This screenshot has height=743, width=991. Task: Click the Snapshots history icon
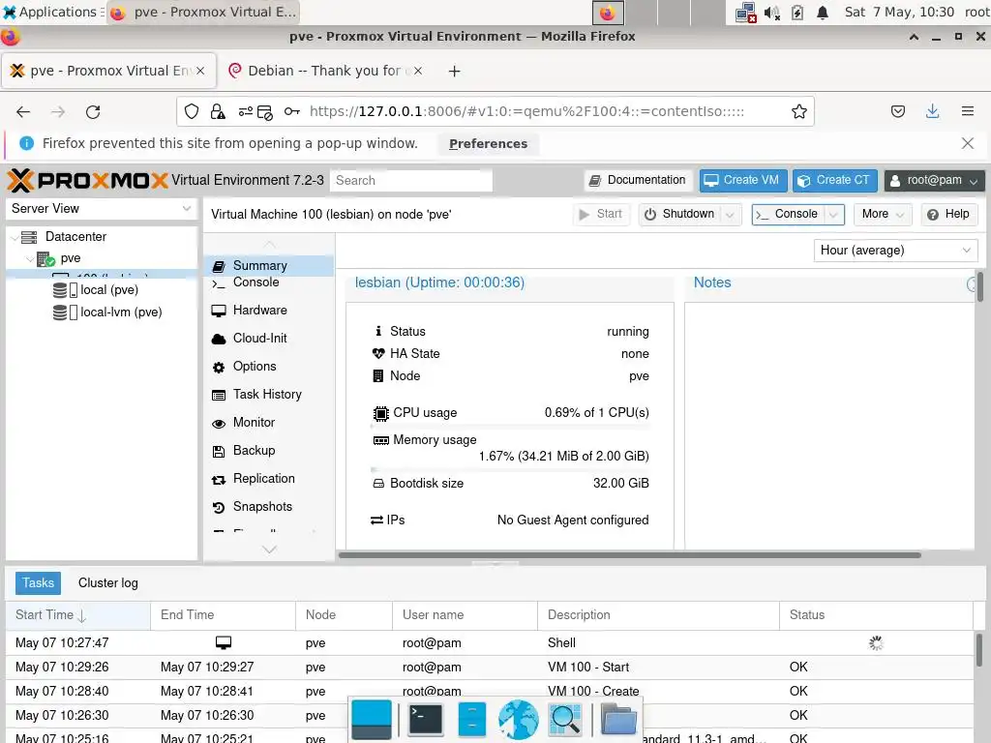[x=219, y=507]
